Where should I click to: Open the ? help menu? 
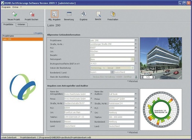21,7
